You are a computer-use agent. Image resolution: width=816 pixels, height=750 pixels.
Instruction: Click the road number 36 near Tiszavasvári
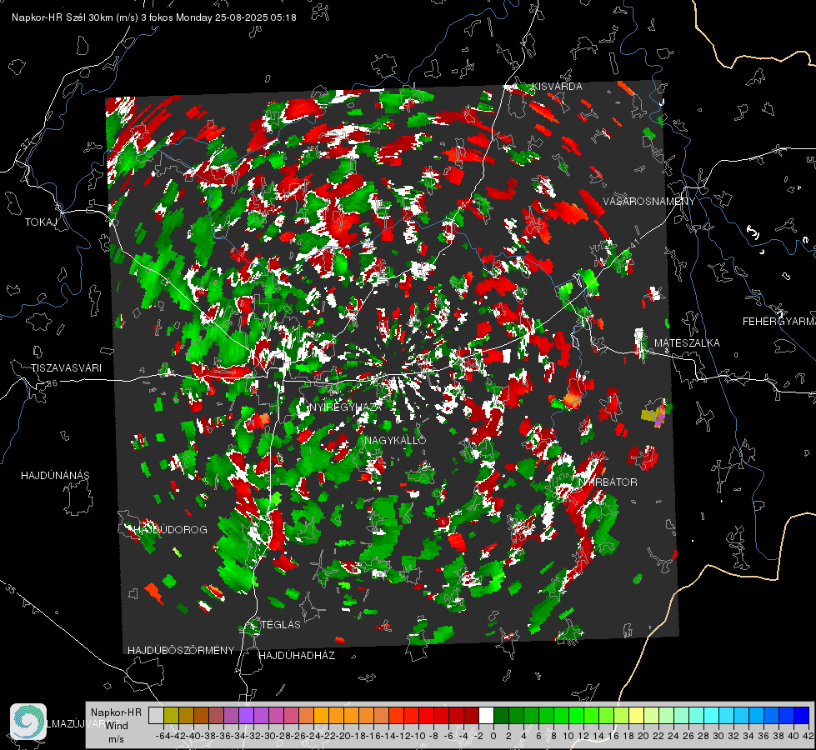tap(52, 383)
